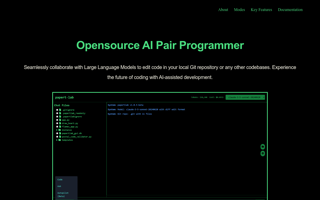
Task: Click the .gitignore file name
Action: [x=68, y=110]
